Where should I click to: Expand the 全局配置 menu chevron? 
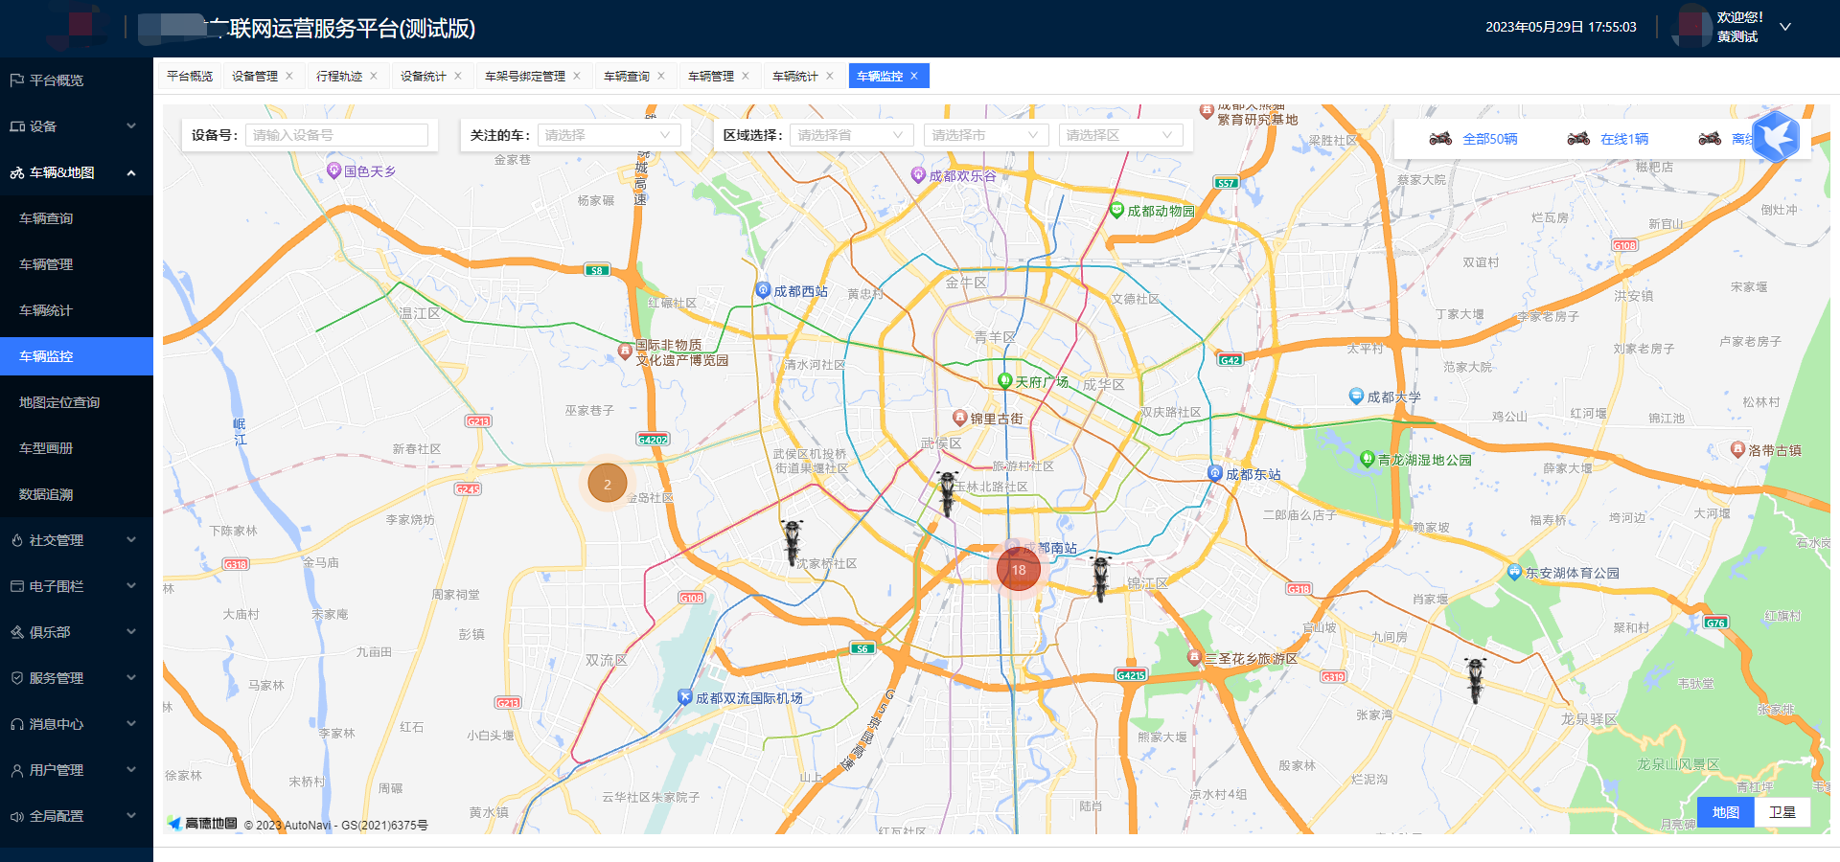[x=131, y=816]
